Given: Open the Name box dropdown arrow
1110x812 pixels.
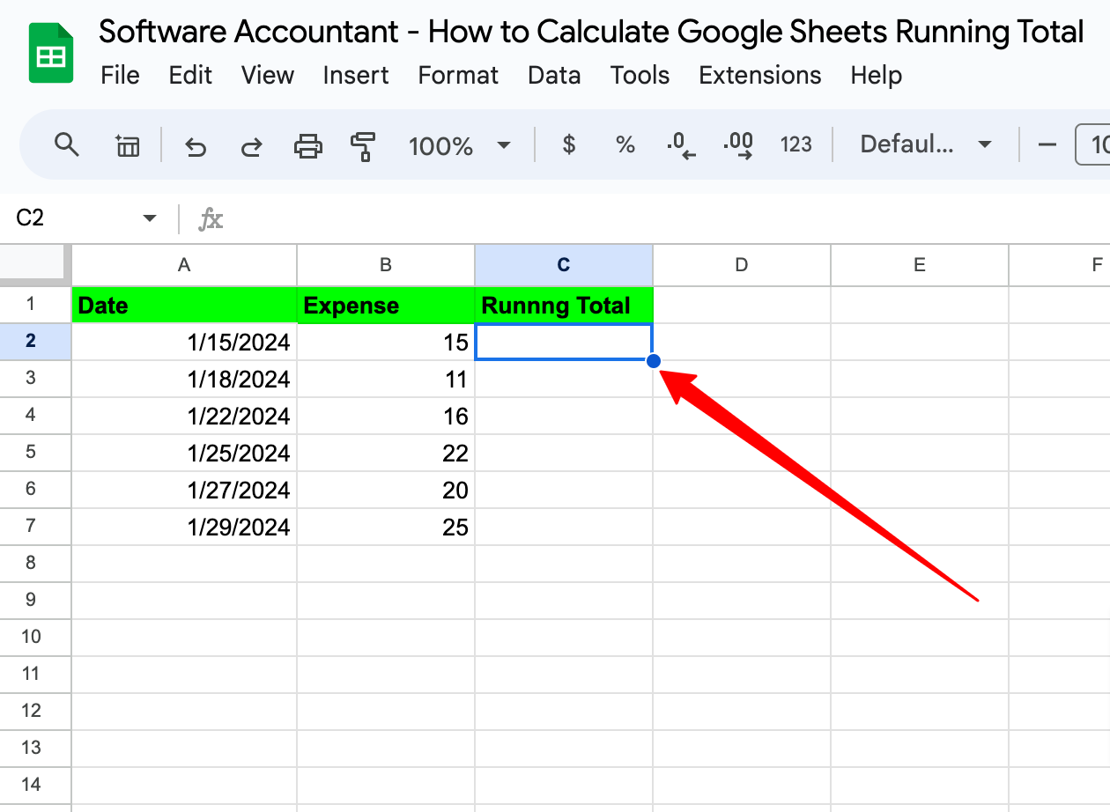Looking at the screenshot, I should 150,218.
